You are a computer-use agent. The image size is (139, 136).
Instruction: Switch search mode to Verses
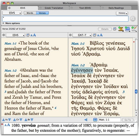(x=42, y=13)
